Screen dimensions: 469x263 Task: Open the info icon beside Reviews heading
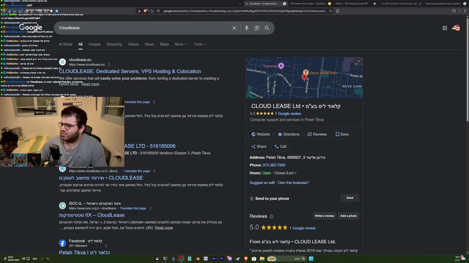click(x=271, y=217)
